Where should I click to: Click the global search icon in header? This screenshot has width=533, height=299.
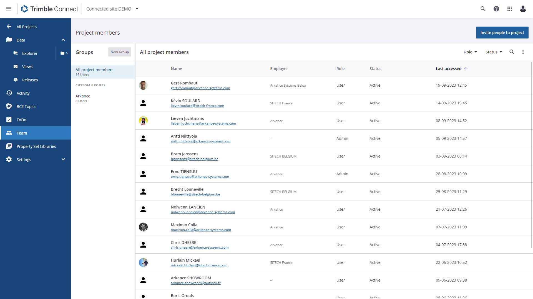[483, 9]
